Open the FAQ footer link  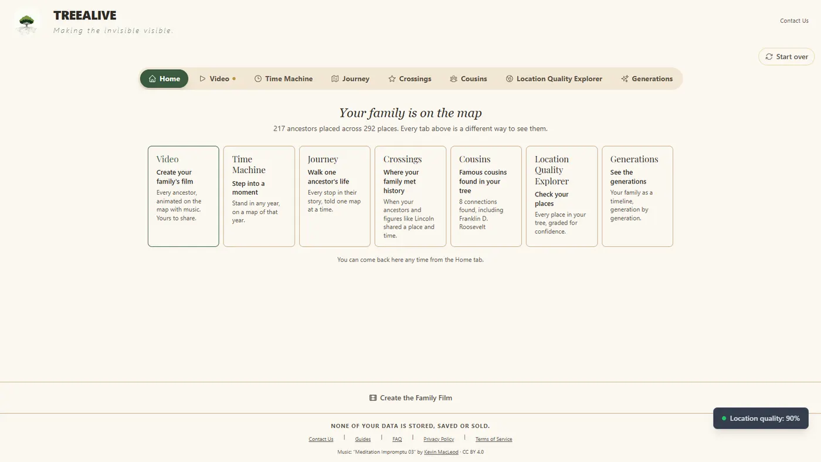coord(397,439)
